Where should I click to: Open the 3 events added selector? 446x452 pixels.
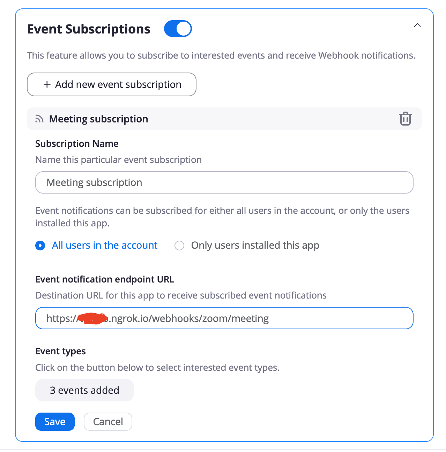[x=84, y=390]
